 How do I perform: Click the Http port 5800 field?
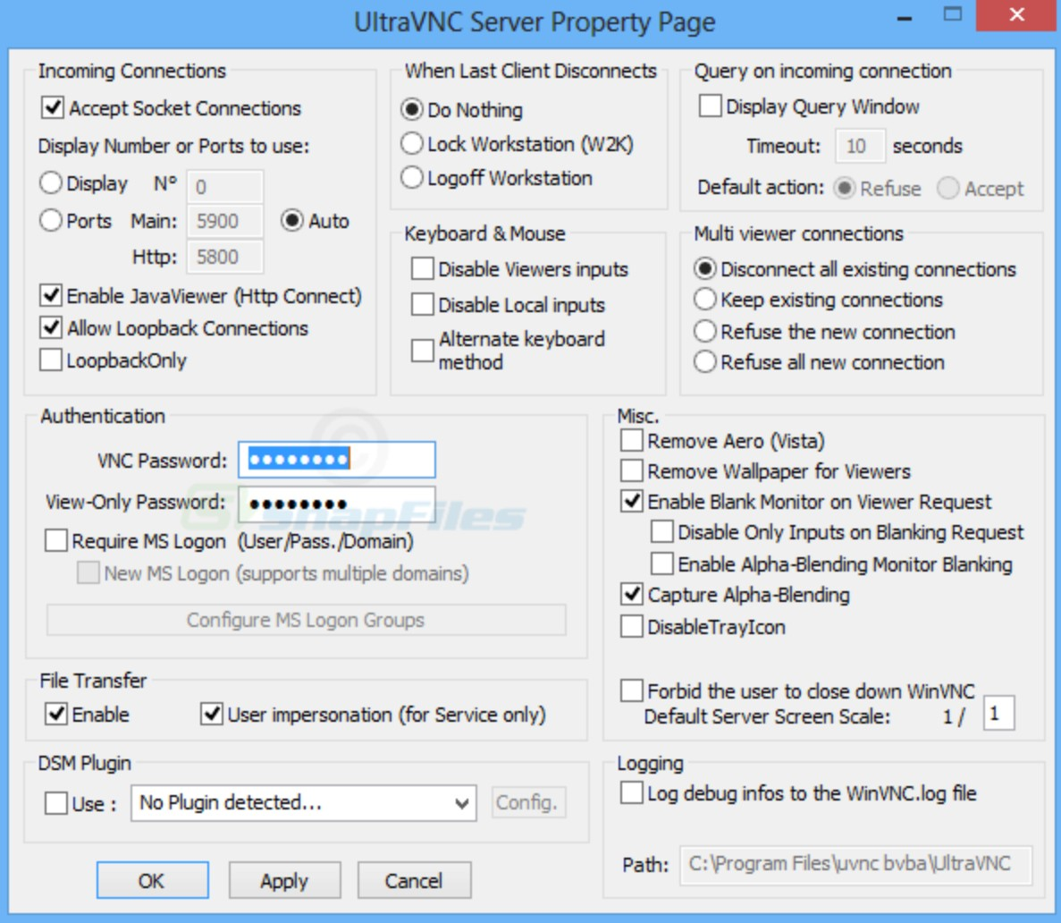pos(224,257)
